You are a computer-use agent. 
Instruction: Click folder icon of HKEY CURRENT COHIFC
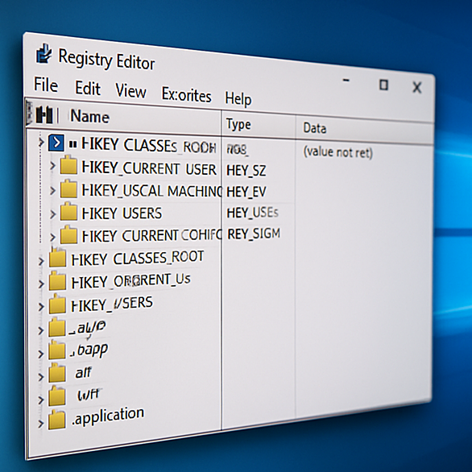pyautogui.click(x=69, y=235)
